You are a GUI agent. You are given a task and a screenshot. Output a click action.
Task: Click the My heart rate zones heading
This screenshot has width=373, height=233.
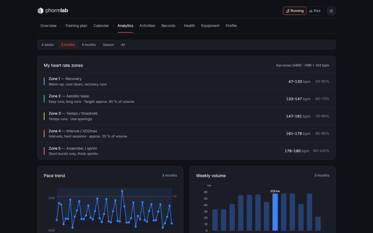(63, 65)
